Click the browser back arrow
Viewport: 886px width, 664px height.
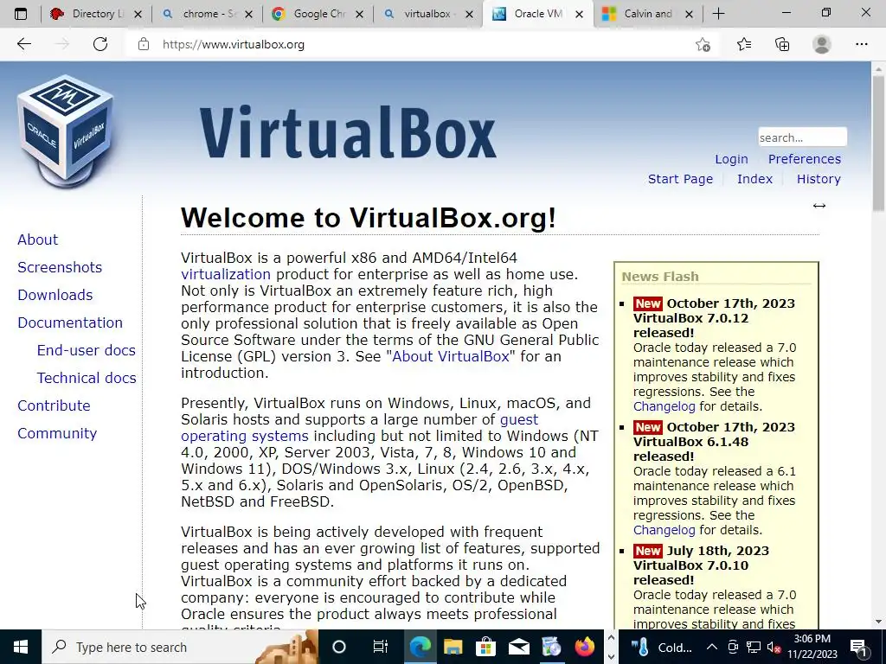[23, 44]
